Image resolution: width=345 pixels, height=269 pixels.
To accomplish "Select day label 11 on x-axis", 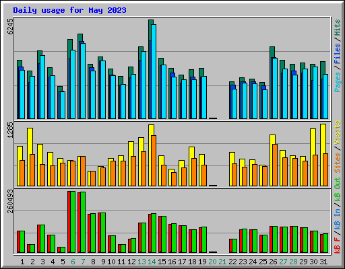I will coord(121,262).
